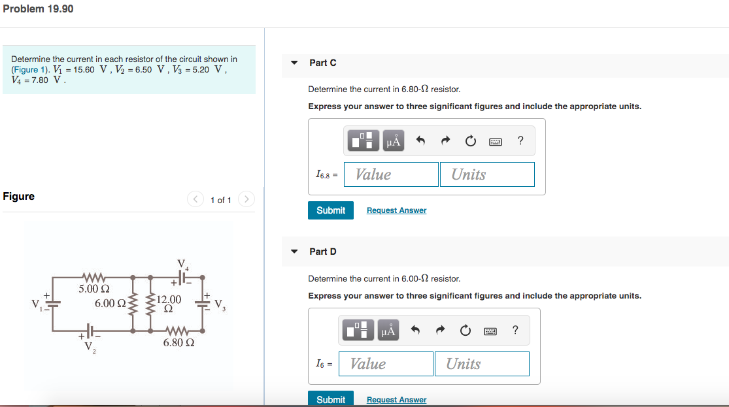Focus the I6.8 Units input field
729x407 pixels.
pos(487,174)
